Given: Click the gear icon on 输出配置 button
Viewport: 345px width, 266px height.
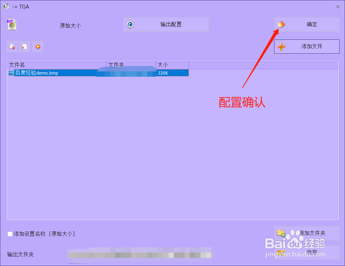Looking at the screenshot, I should tap(130, 24).
